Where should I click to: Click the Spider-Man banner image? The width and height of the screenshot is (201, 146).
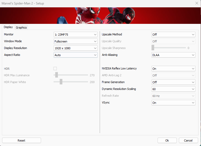(x=100, y=15)
